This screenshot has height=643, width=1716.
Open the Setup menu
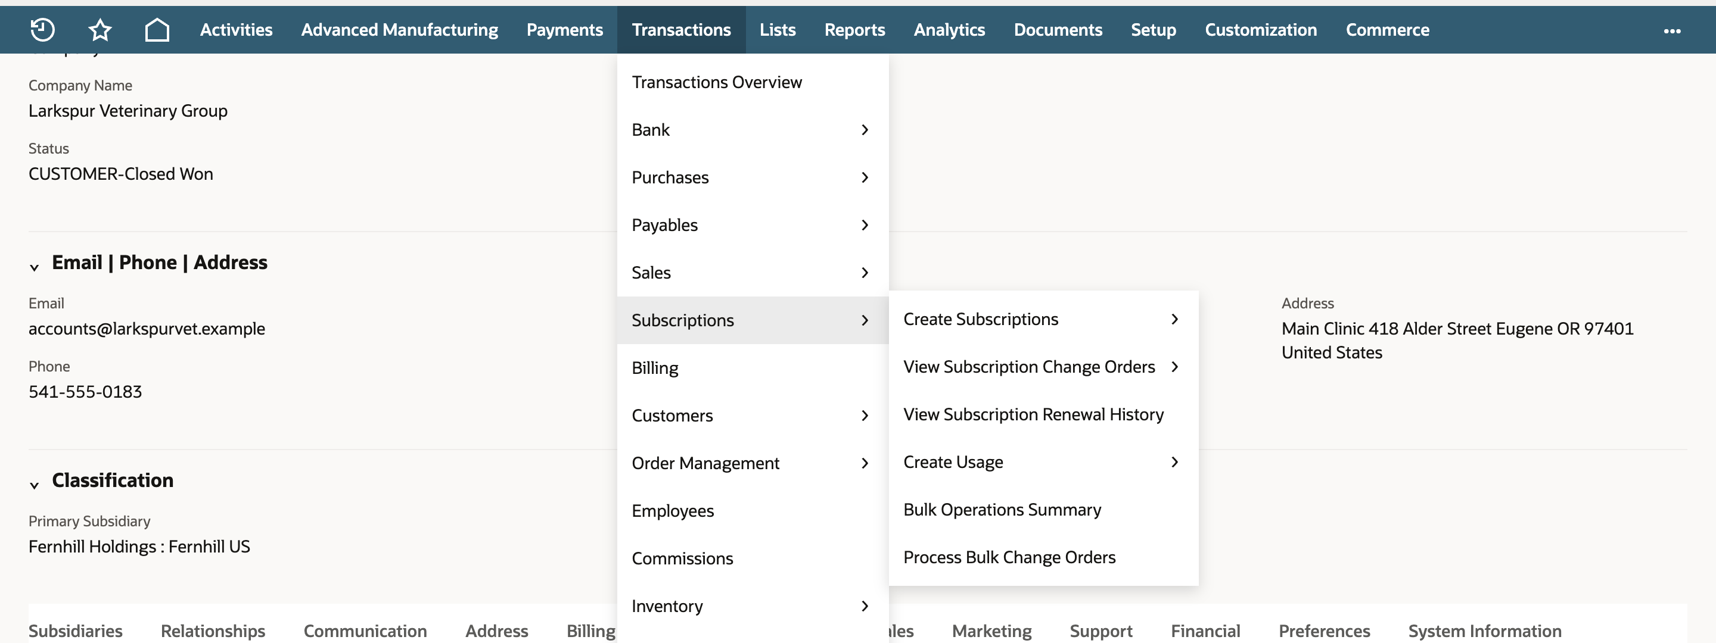pyautogui.click(x=1154, y=30)
